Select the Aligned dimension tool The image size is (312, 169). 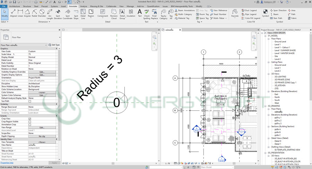click(x=14, y=13)
